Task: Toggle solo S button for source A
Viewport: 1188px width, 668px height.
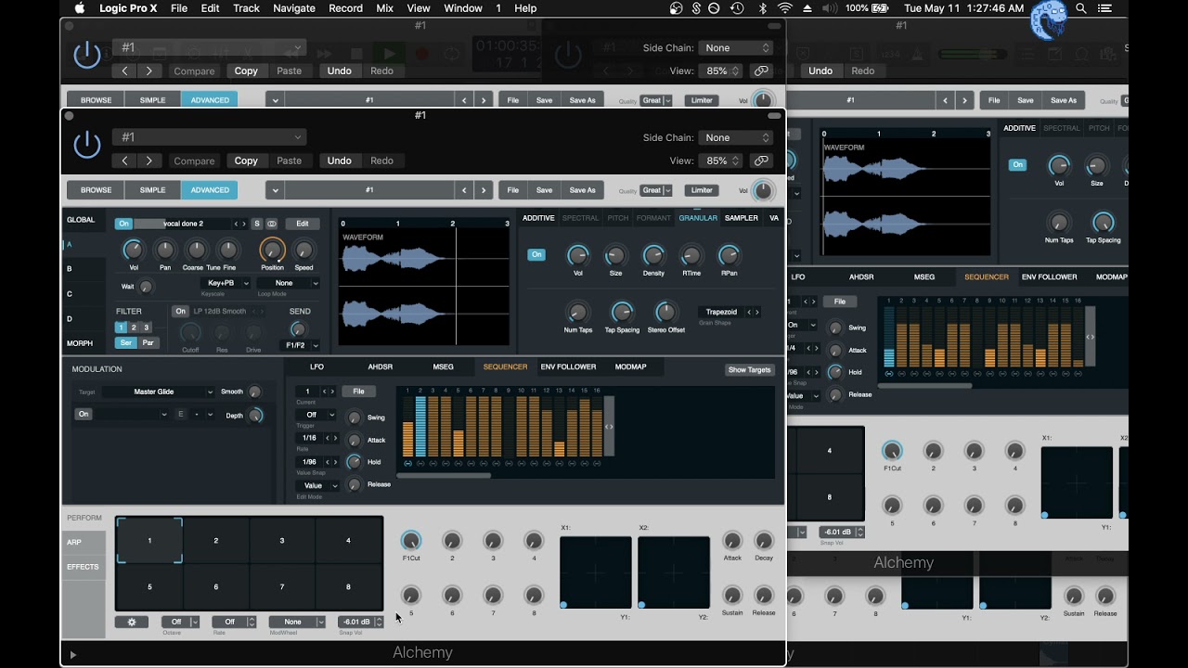Action: (257, 224)
